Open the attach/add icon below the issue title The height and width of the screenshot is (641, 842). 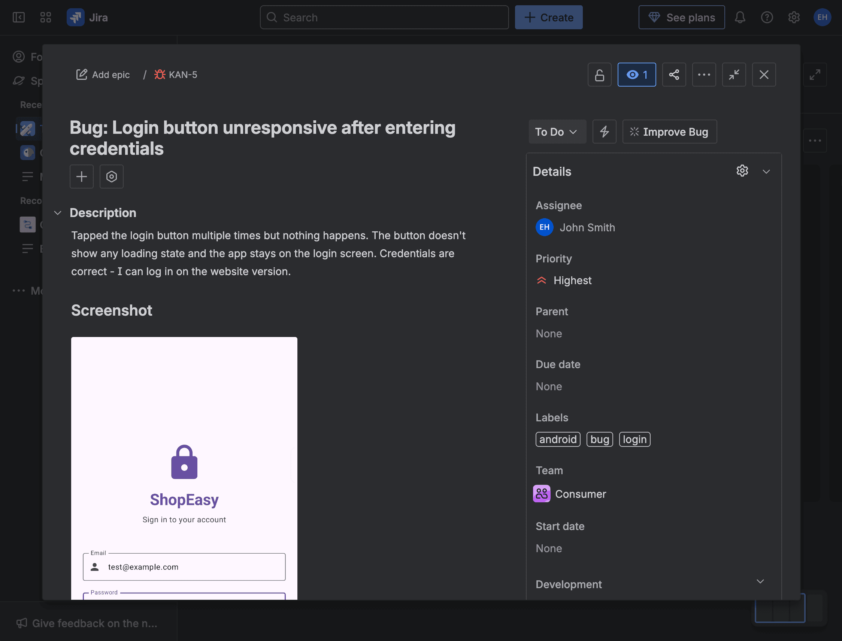coord(81,176)
